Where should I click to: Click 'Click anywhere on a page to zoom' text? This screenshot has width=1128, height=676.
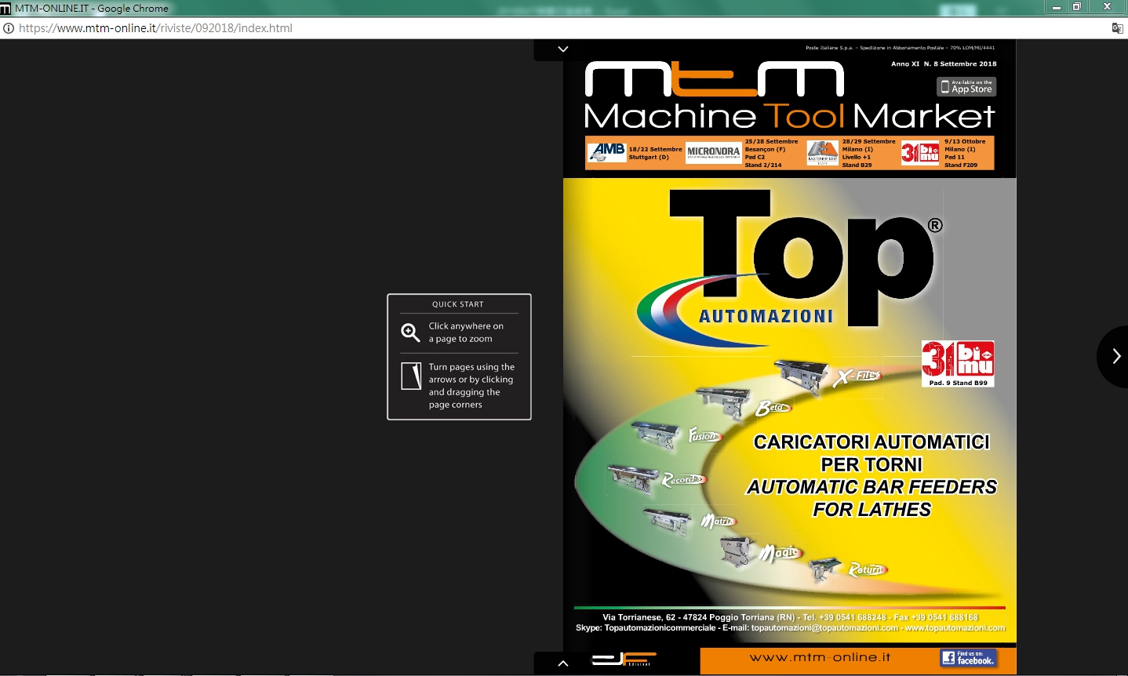[466, 333]
